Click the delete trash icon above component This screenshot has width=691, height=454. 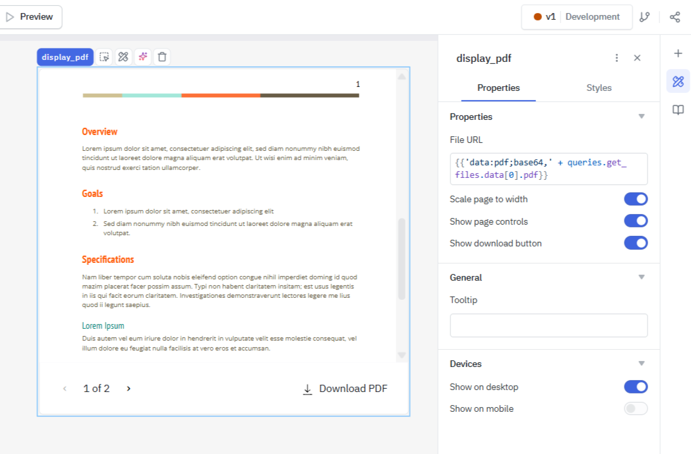pos(162,57)
